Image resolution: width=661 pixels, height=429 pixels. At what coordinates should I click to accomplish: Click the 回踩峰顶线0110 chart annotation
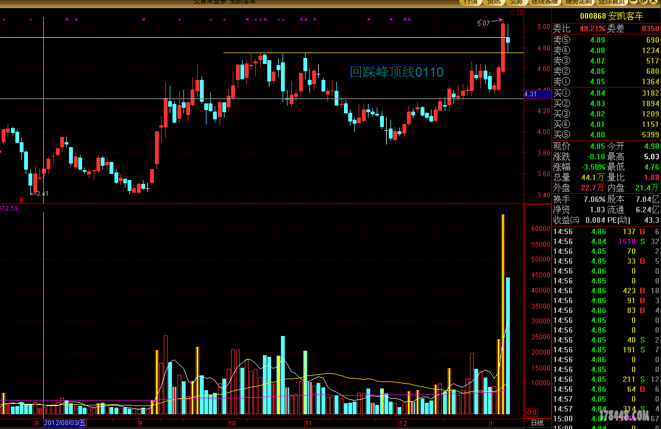pyautogui.click(x=396, y=72)
